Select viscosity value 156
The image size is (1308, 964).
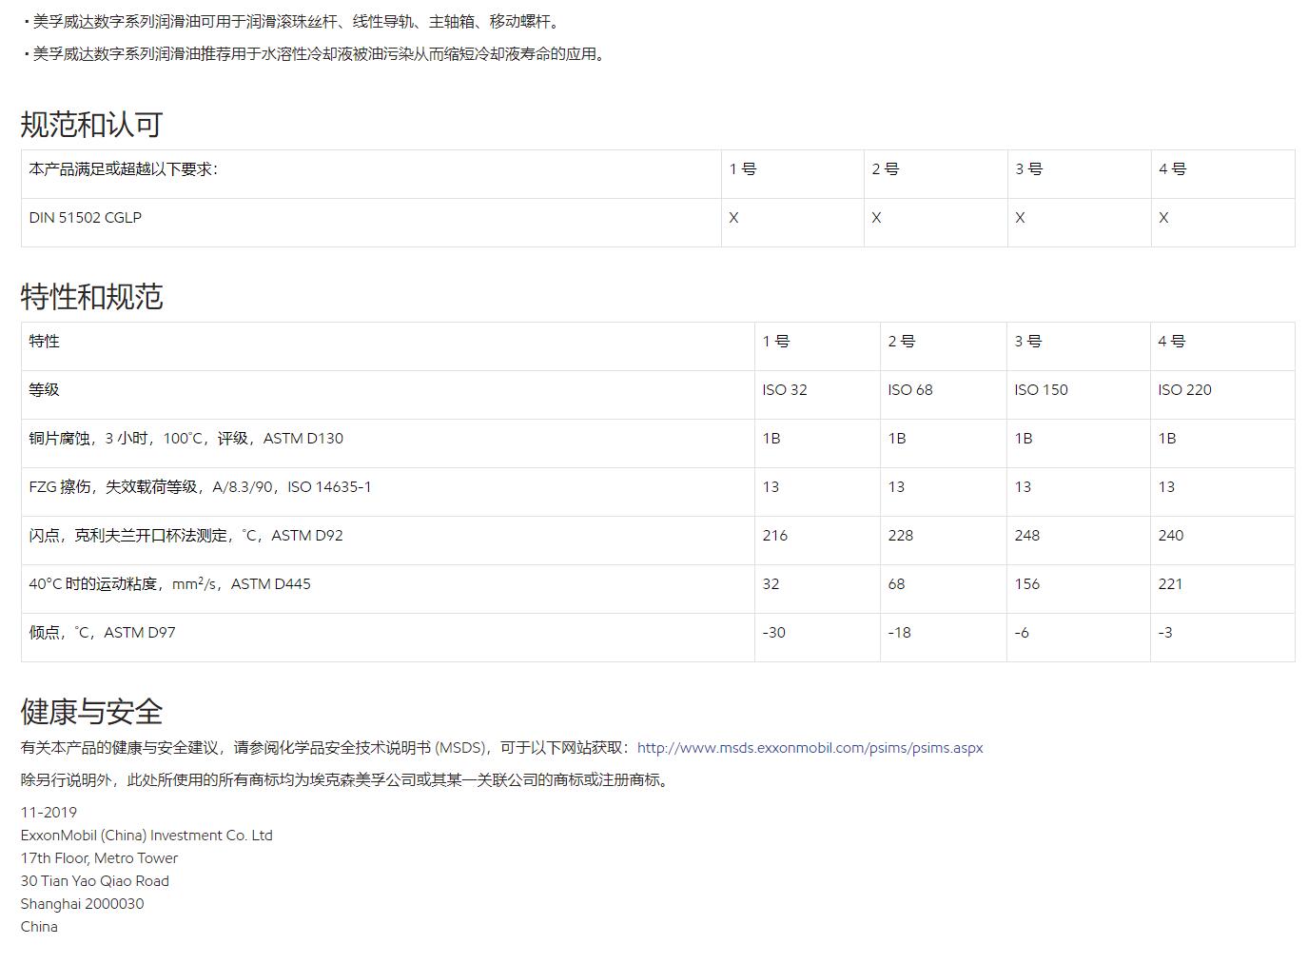pos(1026,584)
